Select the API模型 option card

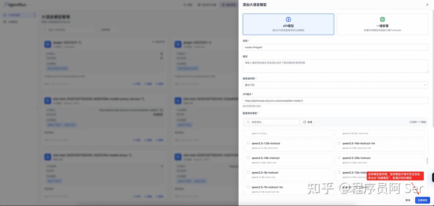point(288,24)
